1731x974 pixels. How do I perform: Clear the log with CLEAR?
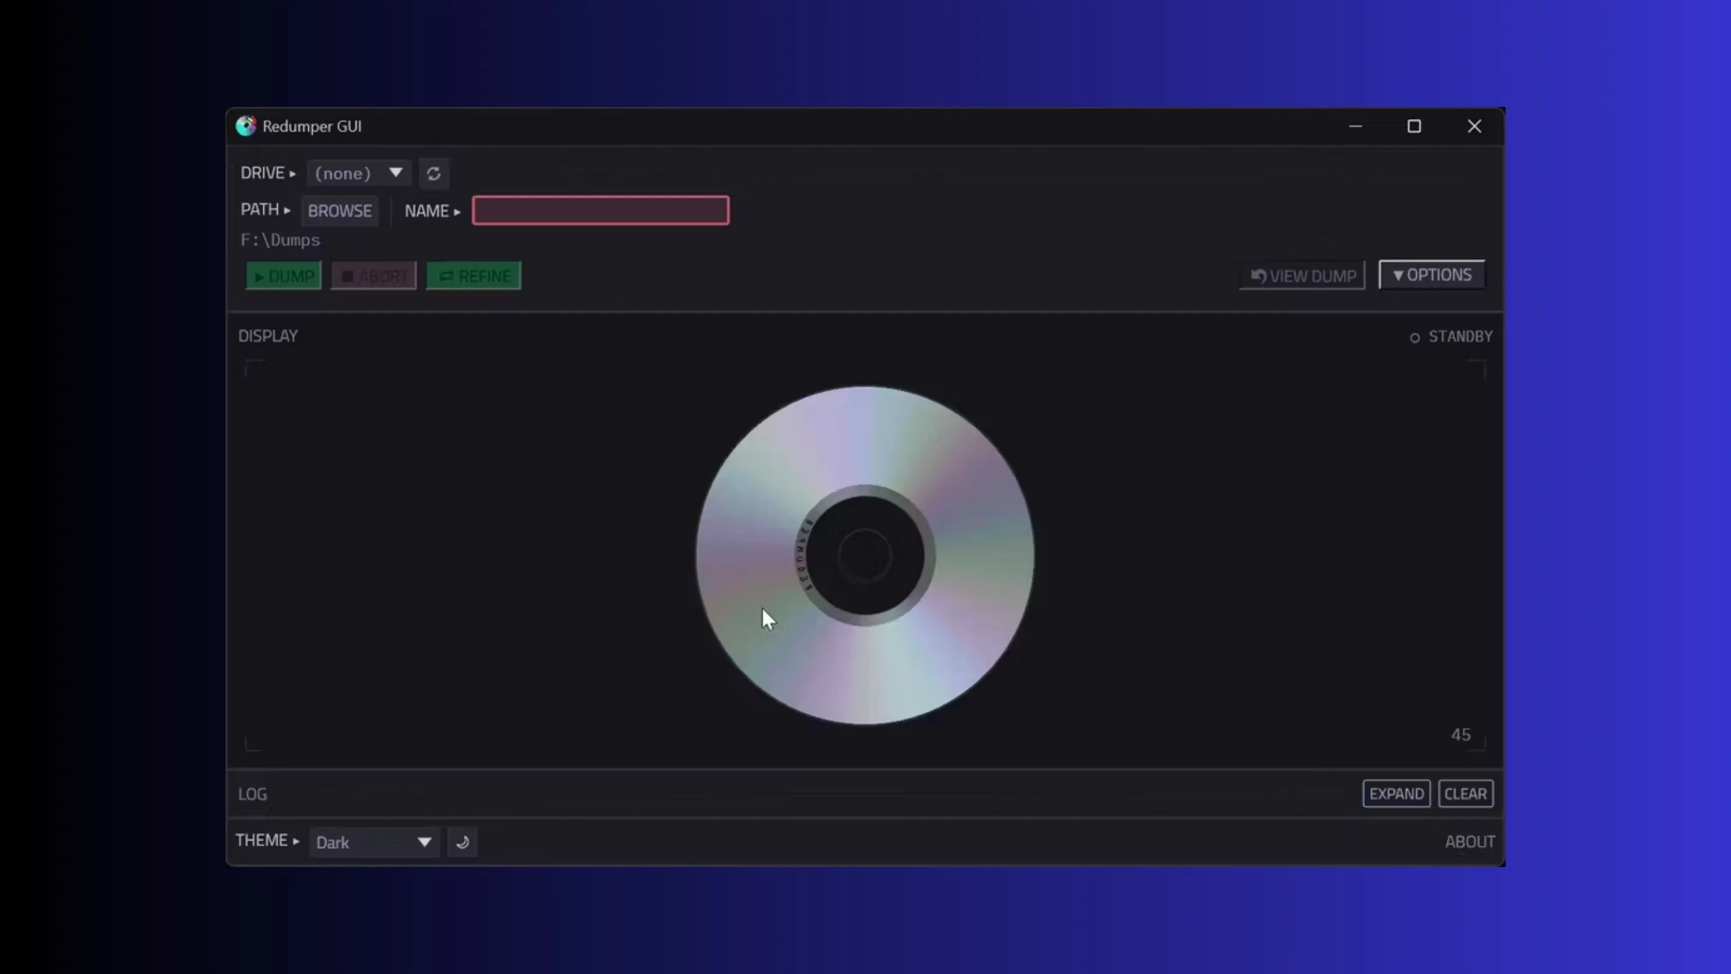(x=1465, y=794)
